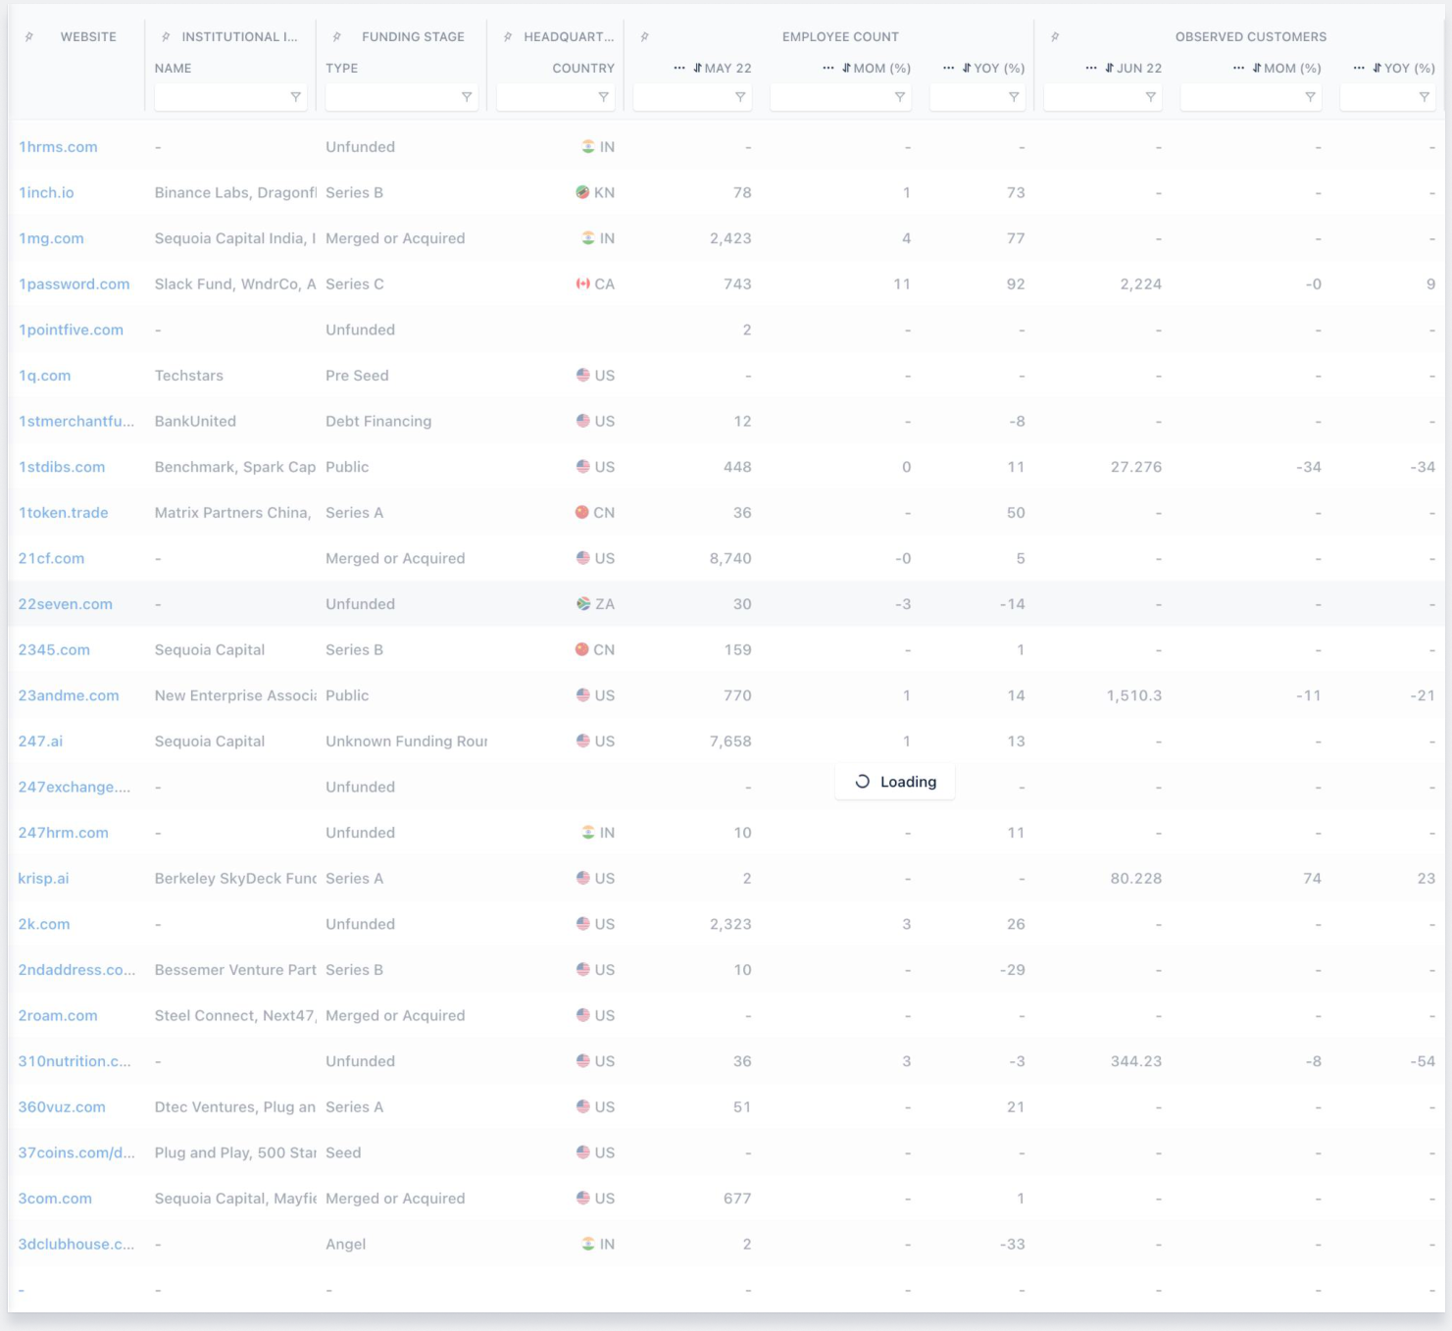Focus the Observed Customers YOY (%) filter field
The image size is (1452, 1331).
(1387, 97)
